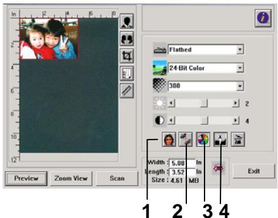The width and height of the screenshot is (278, 218).
Task: Click the brightness slider left arrow
Action: [172, 103]
